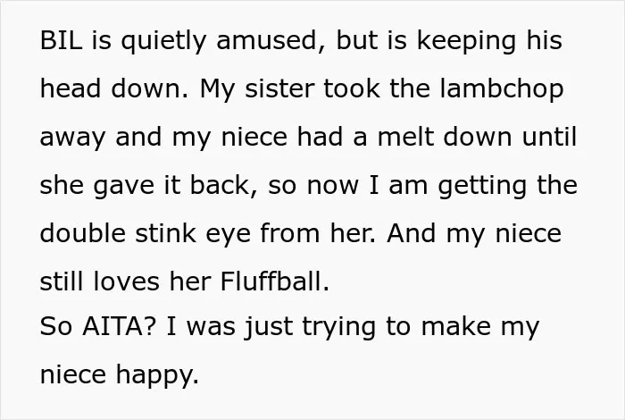This screenshot has height=420, width=625.
Task: Click the word "double" starting fifth line
Action: pyautogui.click(x=83, y=233)
